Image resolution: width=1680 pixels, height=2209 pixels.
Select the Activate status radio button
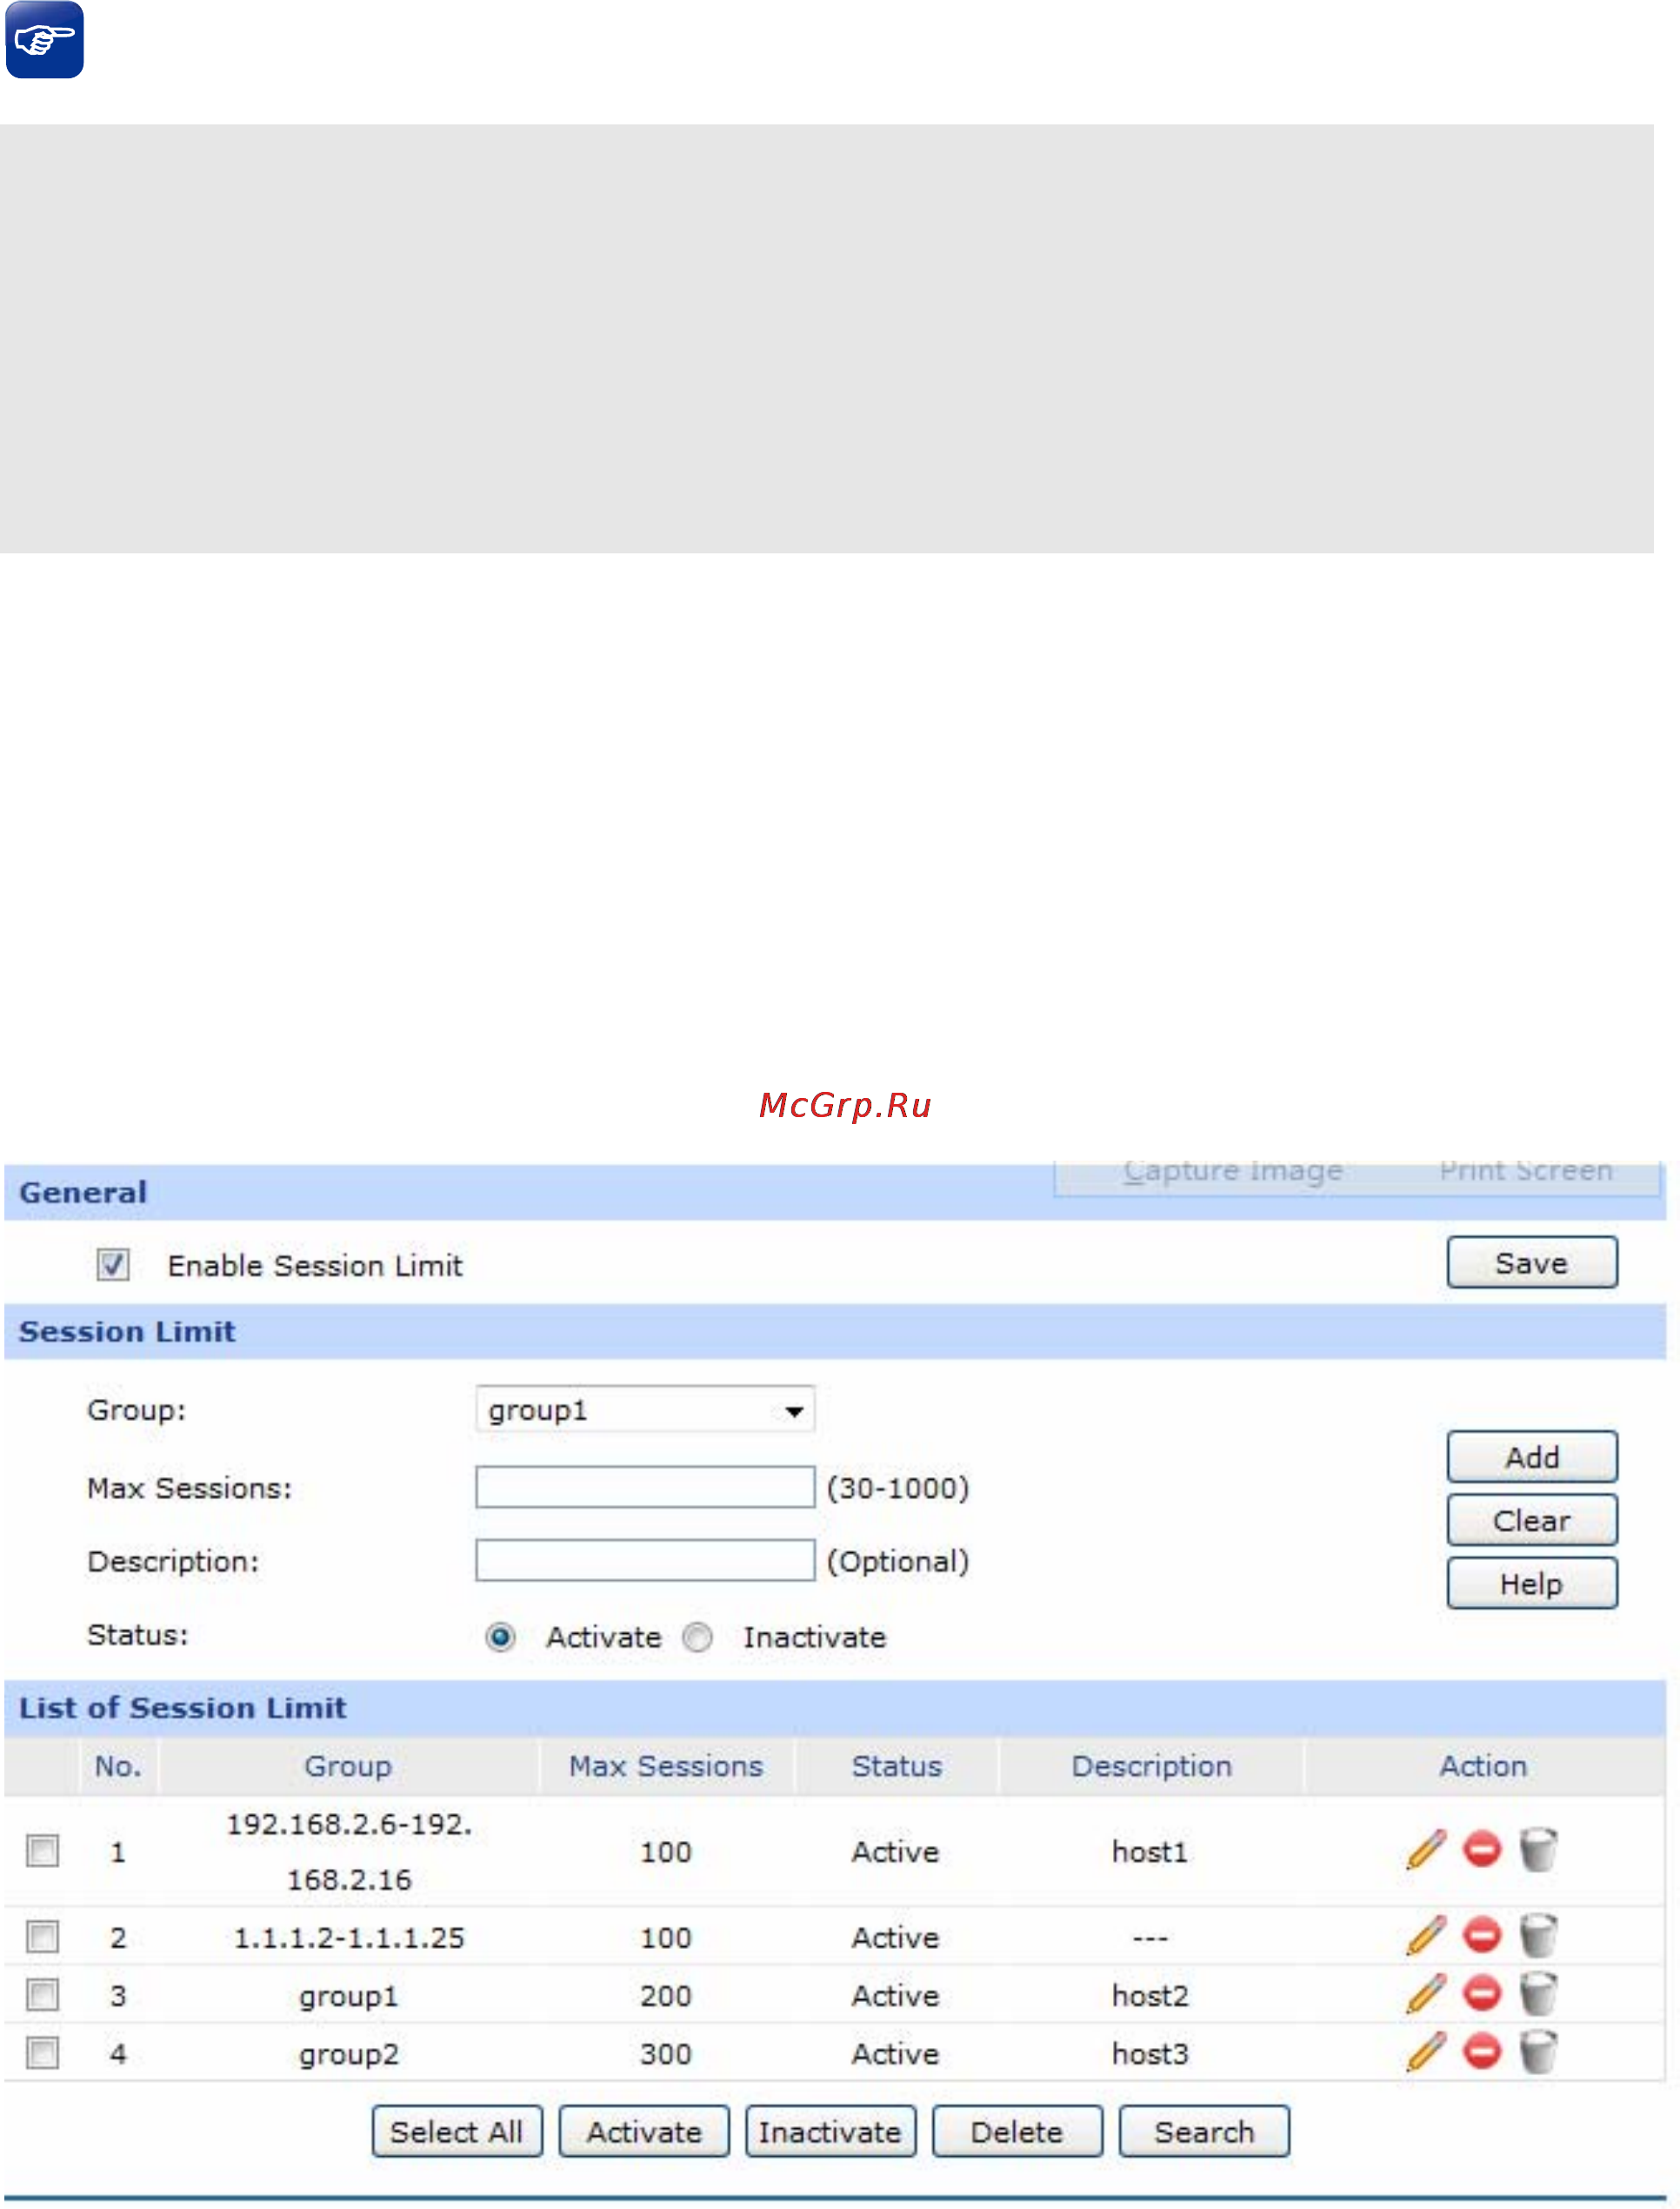tap(500, 1637)
